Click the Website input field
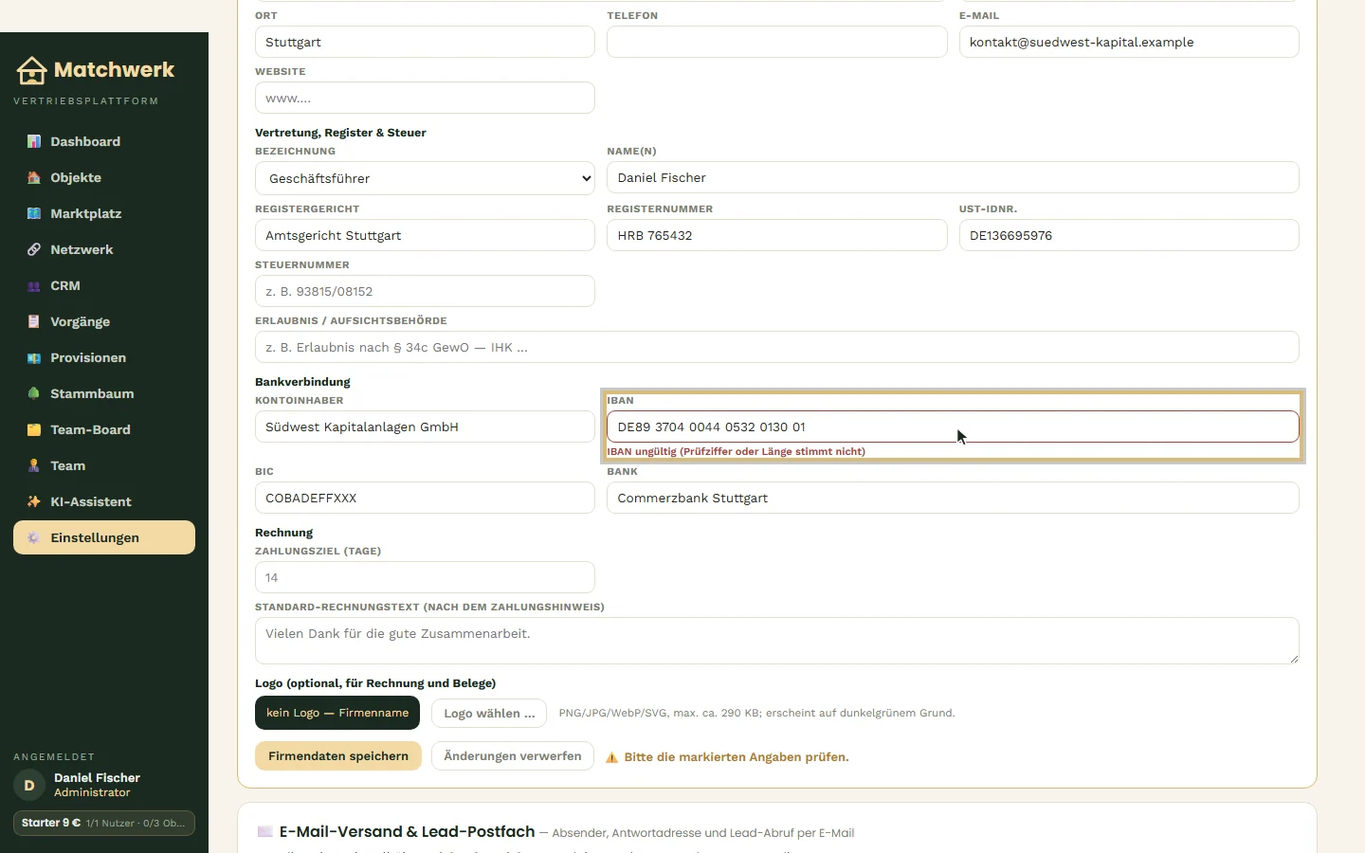Image resolution: width=1365 pixels, height=853 pixels. tap(425, 98)
